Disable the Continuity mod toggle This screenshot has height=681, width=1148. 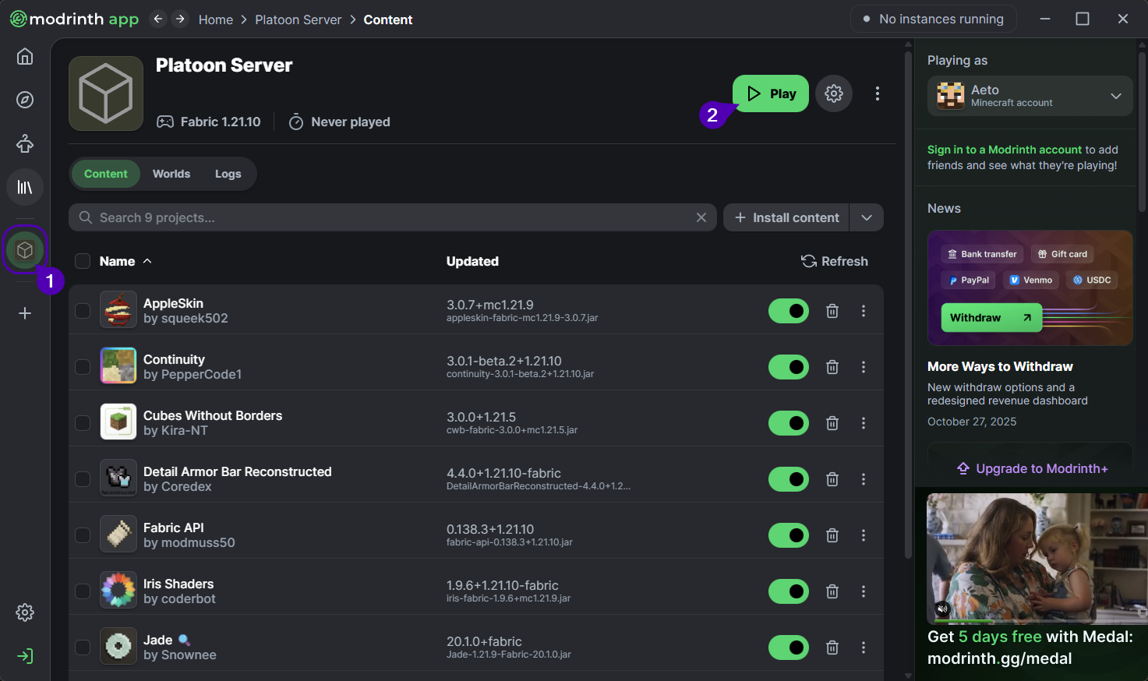pyautogui.click(x=789, y=367)
